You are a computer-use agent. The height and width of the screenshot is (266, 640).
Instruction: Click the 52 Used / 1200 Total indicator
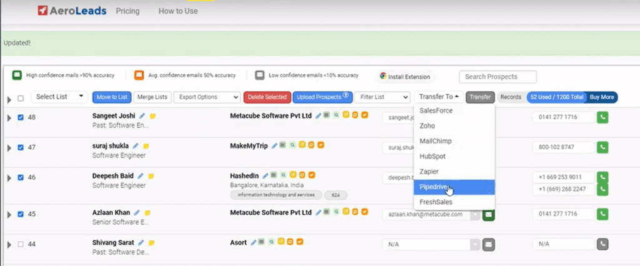tap(556, 97)
